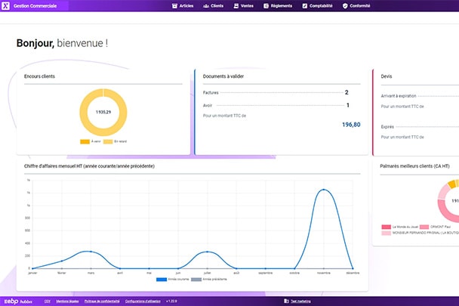Click the v1.22.0 version label

click(x=171, y=301)
